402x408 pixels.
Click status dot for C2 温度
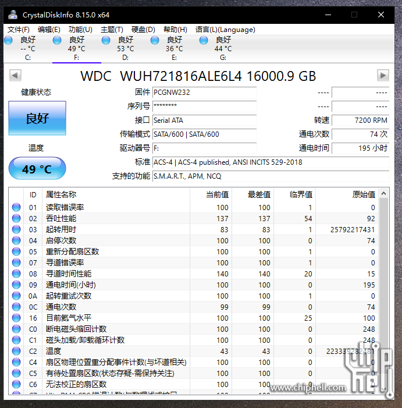point(16,351)
